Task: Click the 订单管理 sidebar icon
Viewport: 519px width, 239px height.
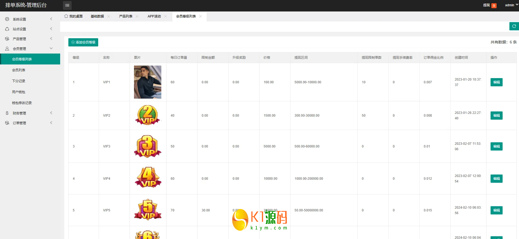Action: coord(7,123)
